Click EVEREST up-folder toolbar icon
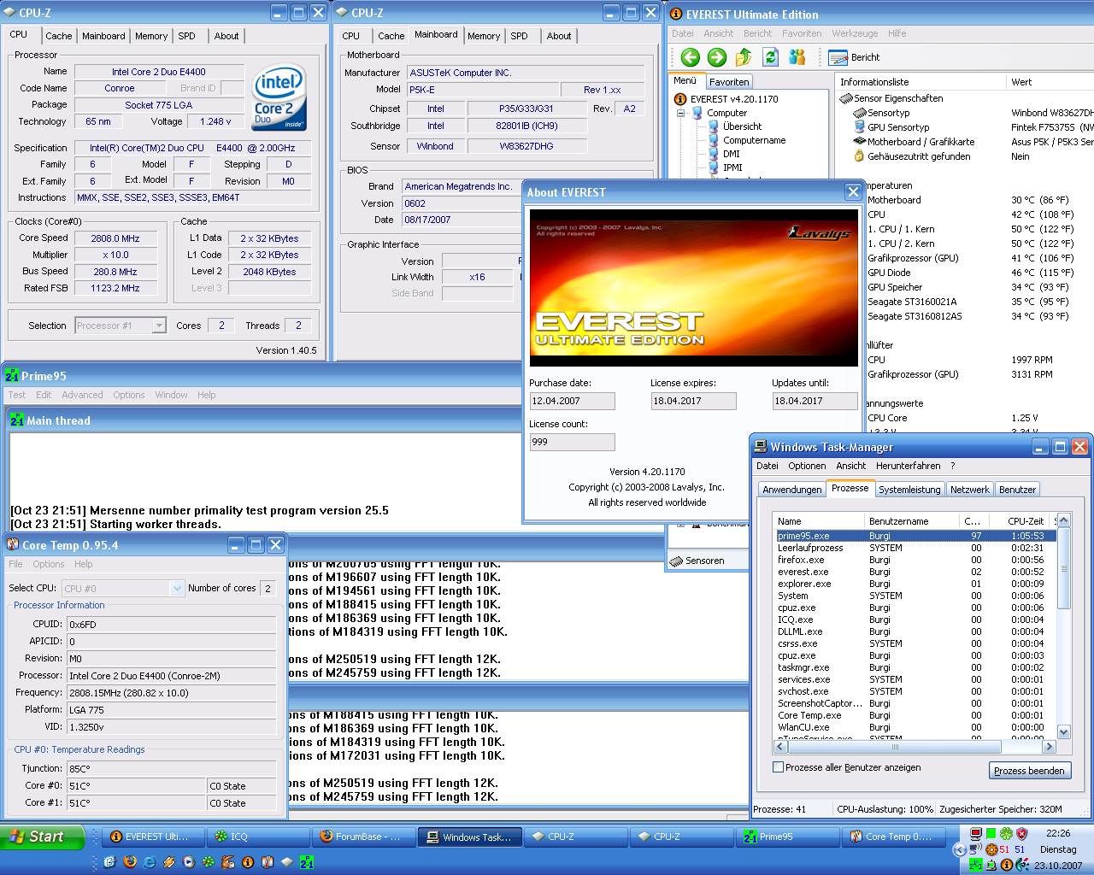1094x875 pixels. tap(744, 57)
